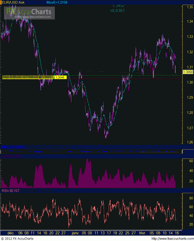Click the 1,35 price axis label
This screenshot has width=194, height=241.
coord(190,7)
